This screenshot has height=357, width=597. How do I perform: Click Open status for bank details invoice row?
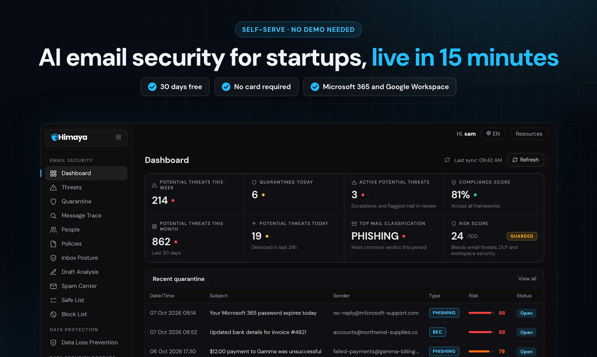pos(526,332)
